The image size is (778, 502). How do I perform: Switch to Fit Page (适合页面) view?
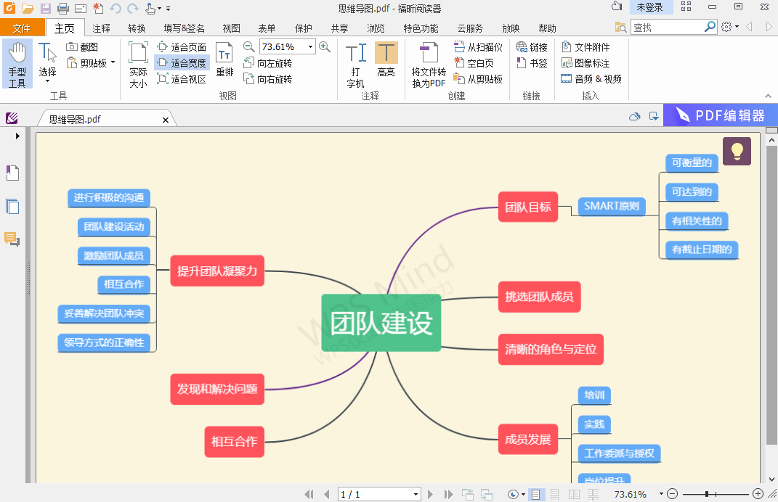click(182, 46)
